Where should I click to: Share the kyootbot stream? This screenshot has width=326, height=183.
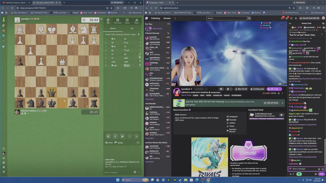279,93
